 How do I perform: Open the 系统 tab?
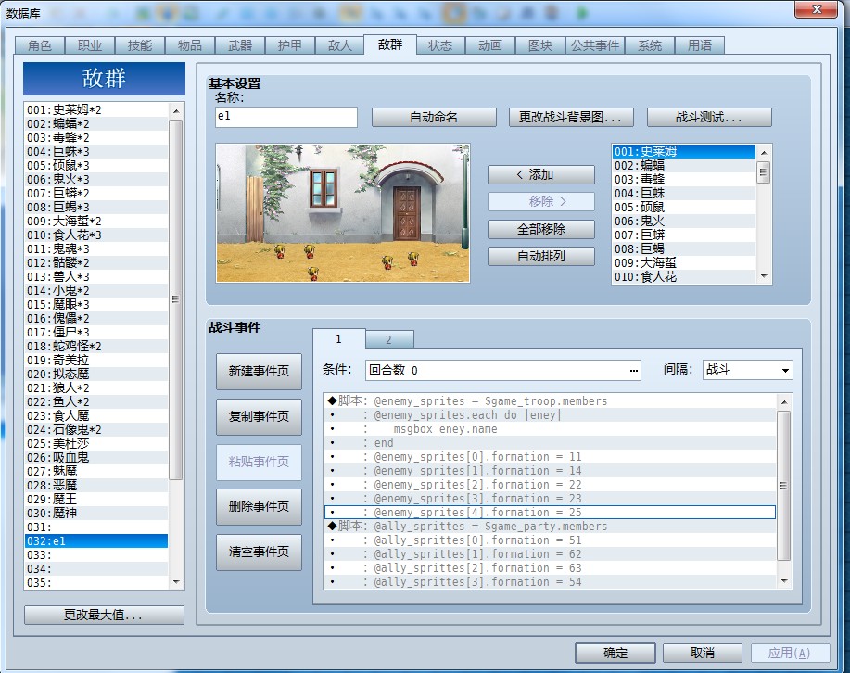(650, 45)
